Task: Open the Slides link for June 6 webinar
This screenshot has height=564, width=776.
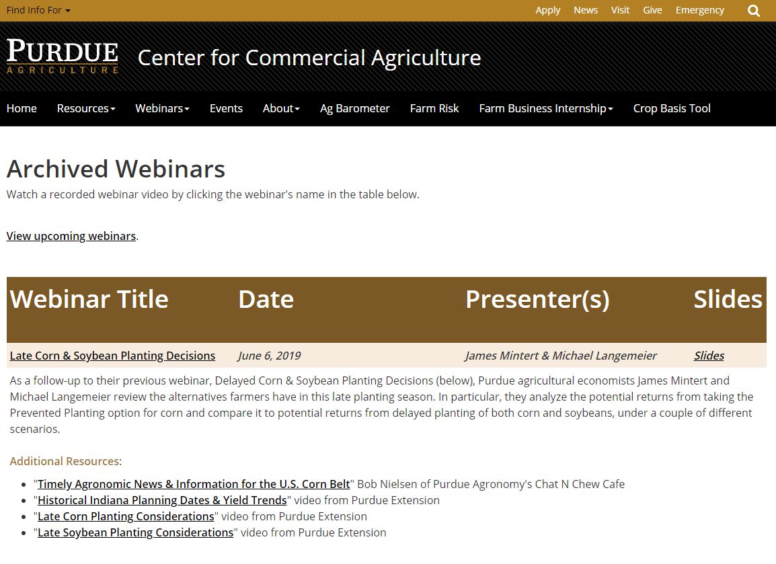Action: 709,356
